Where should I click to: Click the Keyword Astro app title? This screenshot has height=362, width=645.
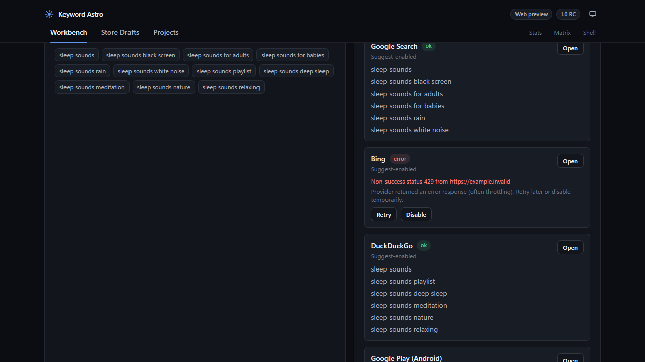pyautogui.click(x=81, y=14)
